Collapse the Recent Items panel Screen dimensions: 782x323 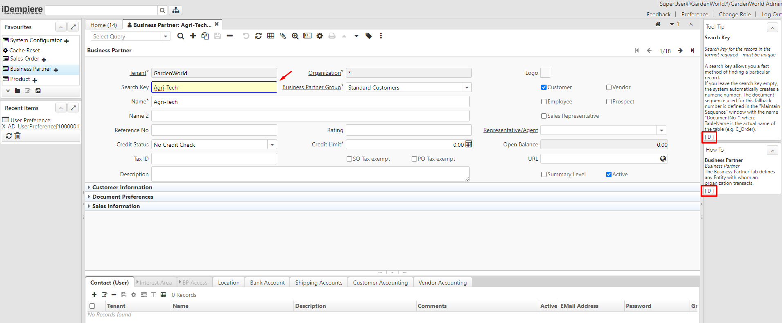pos(60,108)
